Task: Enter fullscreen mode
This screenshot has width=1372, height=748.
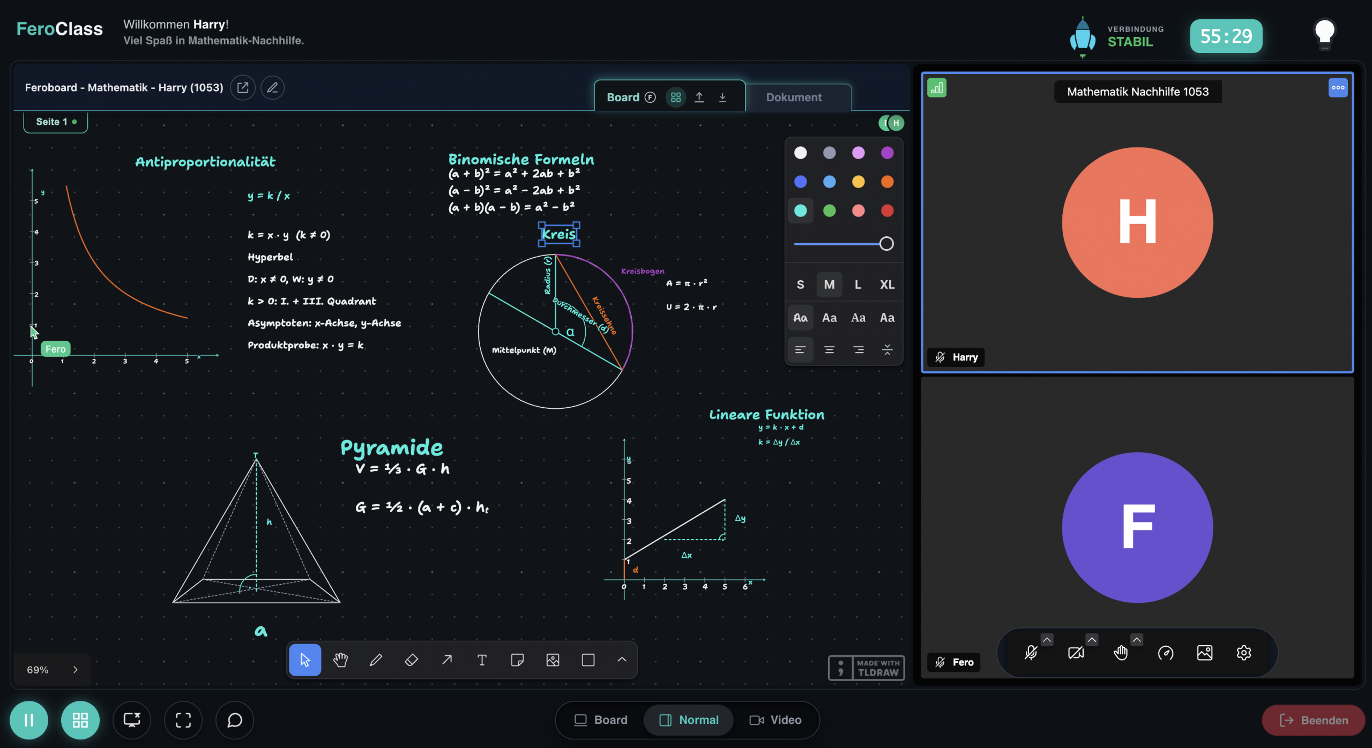Action: [183, 720]
